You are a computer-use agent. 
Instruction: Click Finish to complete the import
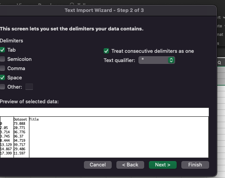point(195,165)
